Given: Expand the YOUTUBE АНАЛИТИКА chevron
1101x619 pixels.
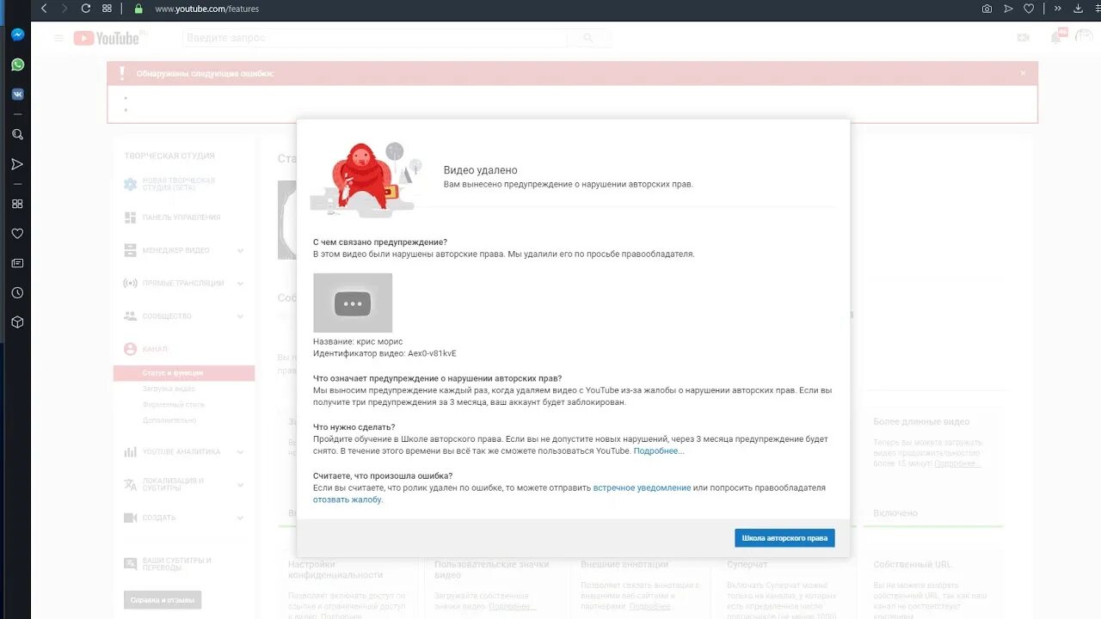Looking at the screenshot, I should coord(241,452).
